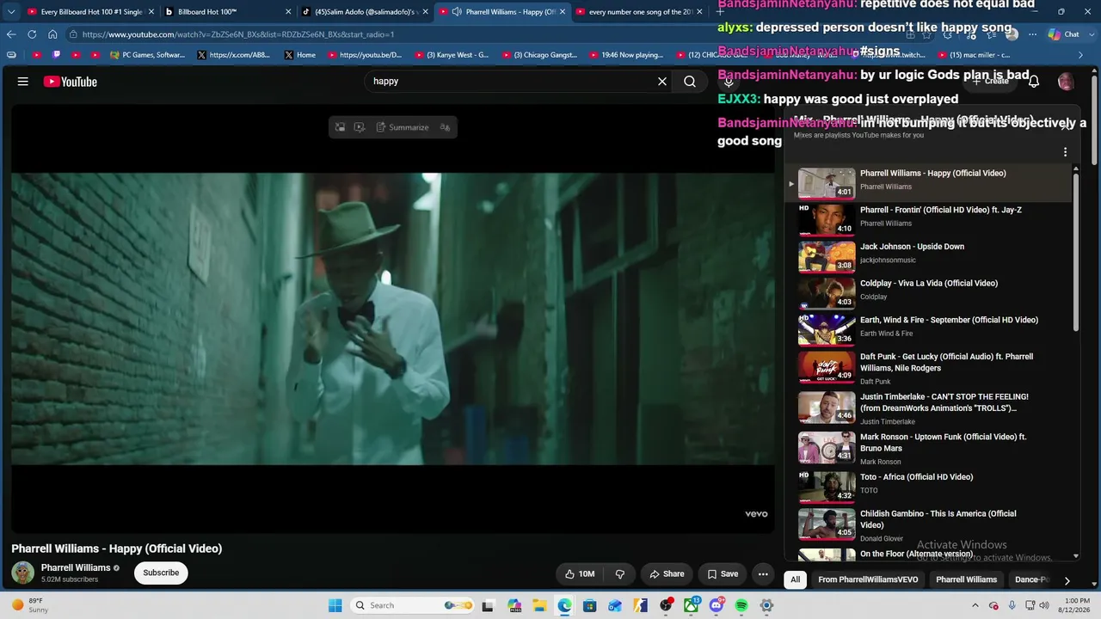Image resolution: width=1101 pixels, height=619 pixels.
Task: Click the YouTube search field containing happy
Action: (512, 82)
